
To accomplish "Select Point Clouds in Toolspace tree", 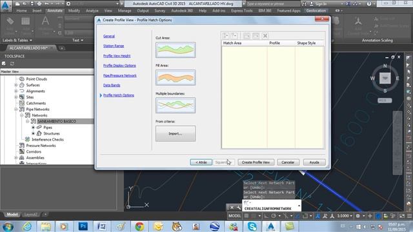I will tap(36, 79).
